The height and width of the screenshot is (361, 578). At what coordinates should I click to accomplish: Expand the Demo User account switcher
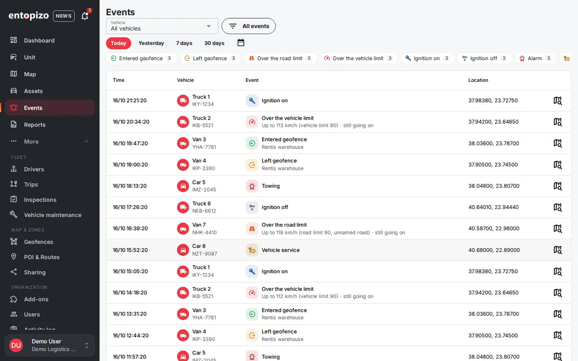coord(50,345)
